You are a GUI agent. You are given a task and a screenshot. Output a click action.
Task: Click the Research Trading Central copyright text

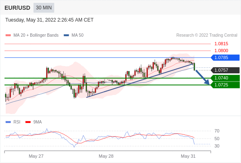pyautogui.click(x=207, y=35)
